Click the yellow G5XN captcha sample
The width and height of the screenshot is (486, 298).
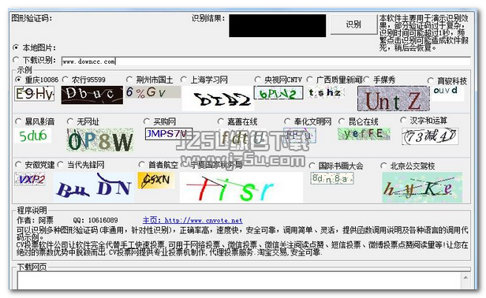(156, 181)
